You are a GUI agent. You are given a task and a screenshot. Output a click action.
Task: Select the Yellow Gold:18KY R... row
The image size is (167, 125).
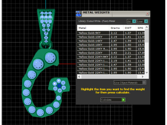[x=111, y=49]
